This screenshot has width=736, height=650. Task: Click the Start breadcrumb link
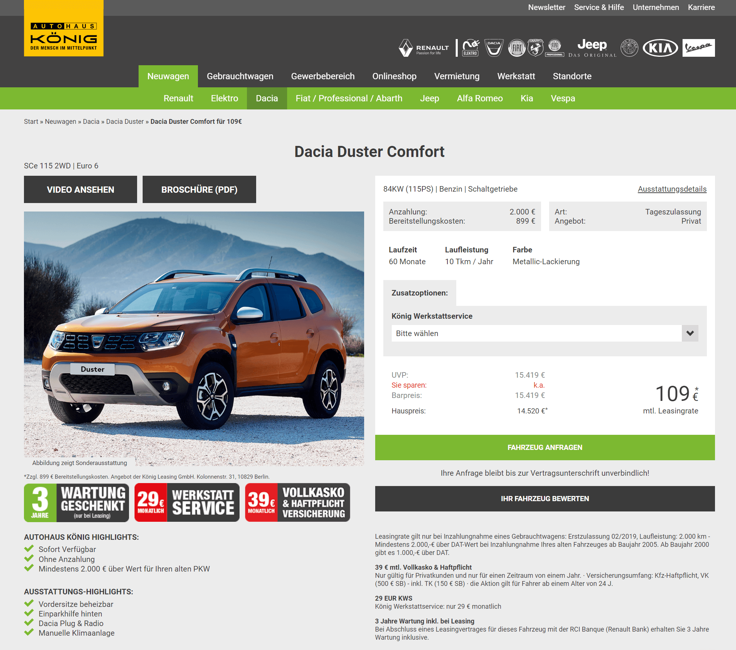[31, 122]
